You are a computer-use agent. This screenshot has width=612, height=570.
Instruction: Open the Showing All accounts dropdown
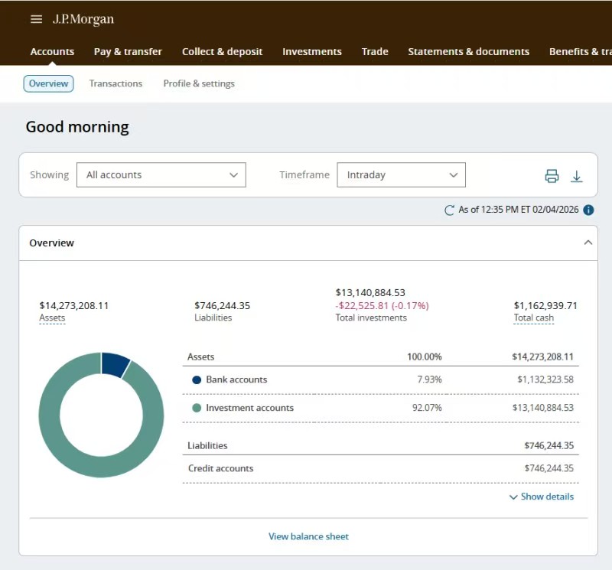click(x=161, y=175)
